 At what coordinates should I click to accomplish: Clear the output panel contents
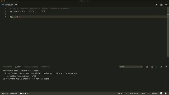click(147, 67)
